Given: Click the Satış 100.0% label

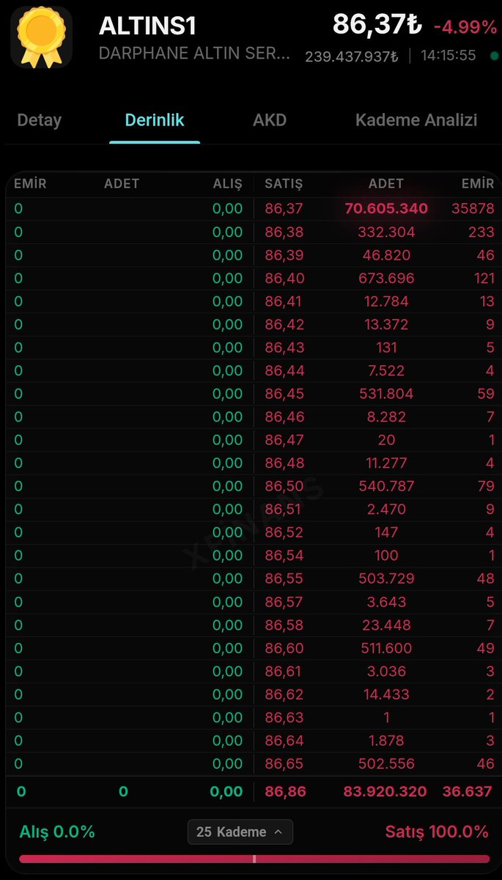Looking at the screenshot, I should pyautogui.click(x=437, y=832).
